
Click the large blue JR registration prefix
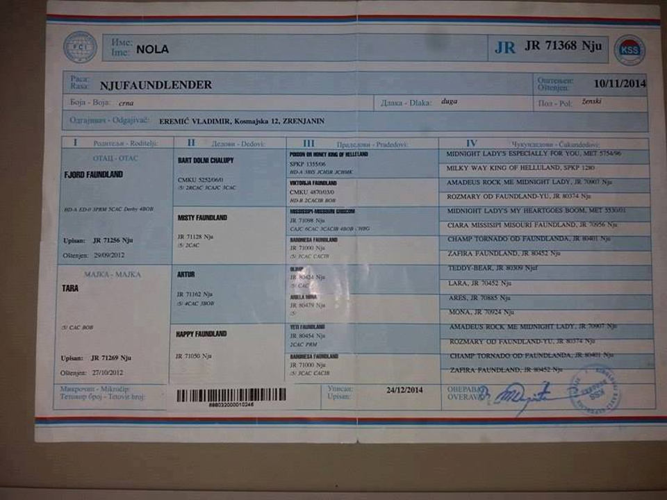click(505, 48)
